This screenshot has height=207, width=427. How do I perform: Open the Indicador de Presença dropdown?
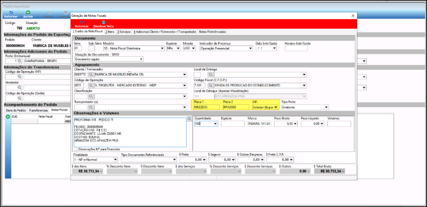[251, 48]
